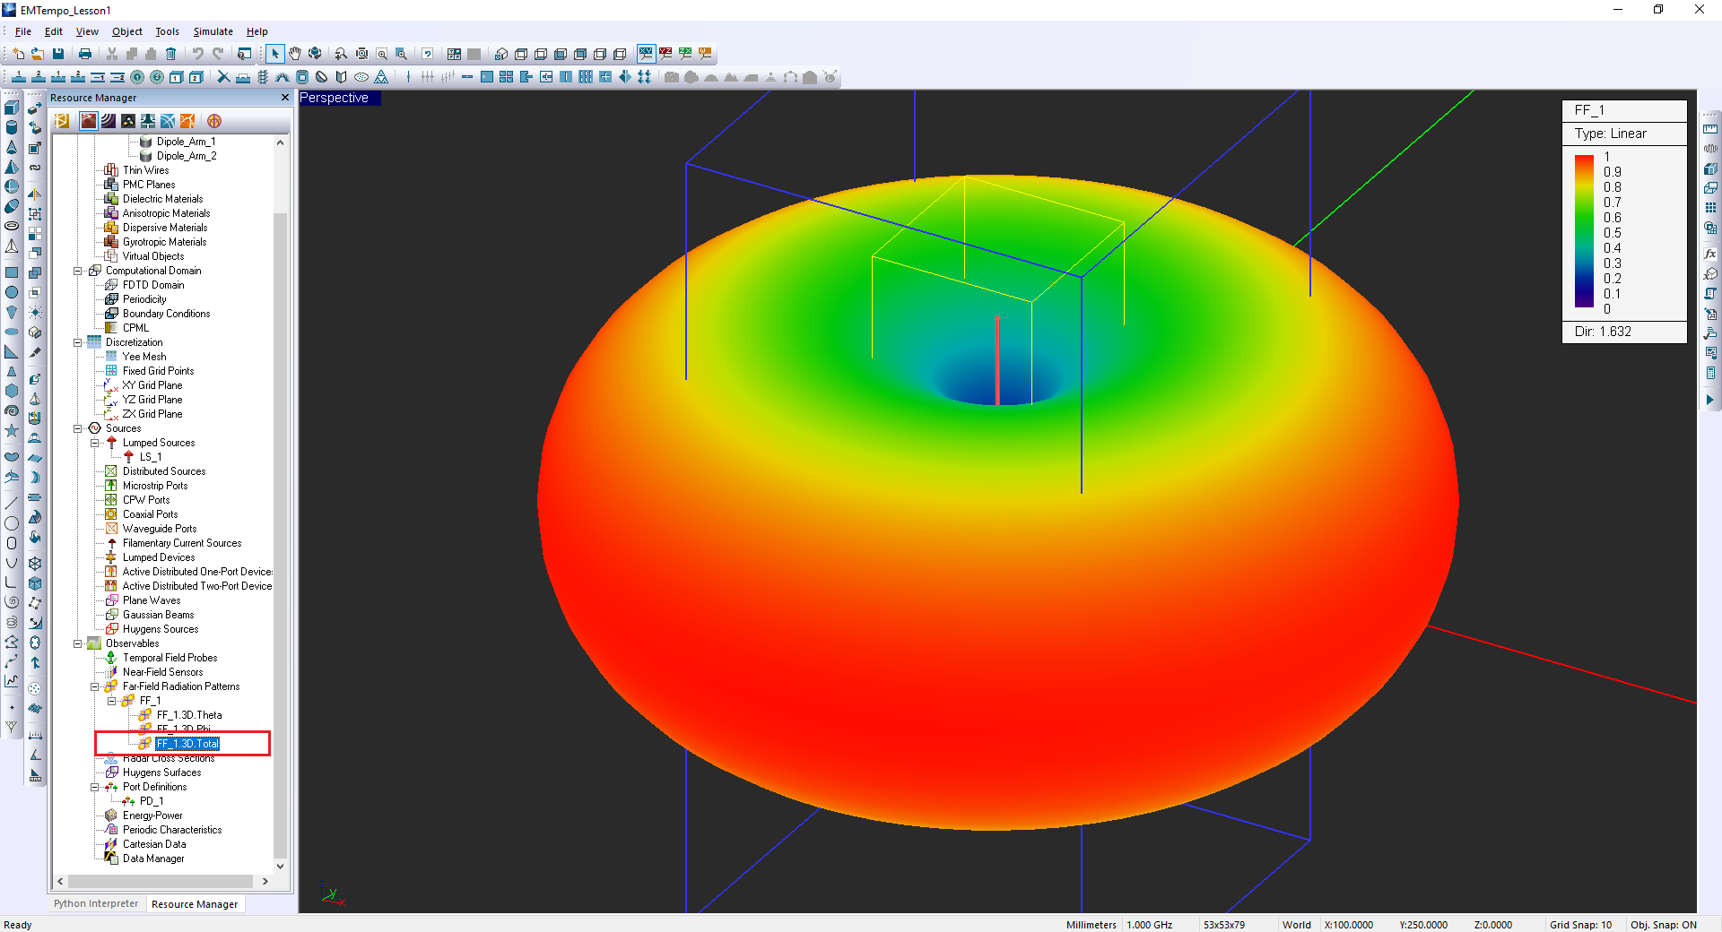This screenshot has width=1722, height=932.
Task: Click the color scale bar in legend
Action: tap(1584, 232)
